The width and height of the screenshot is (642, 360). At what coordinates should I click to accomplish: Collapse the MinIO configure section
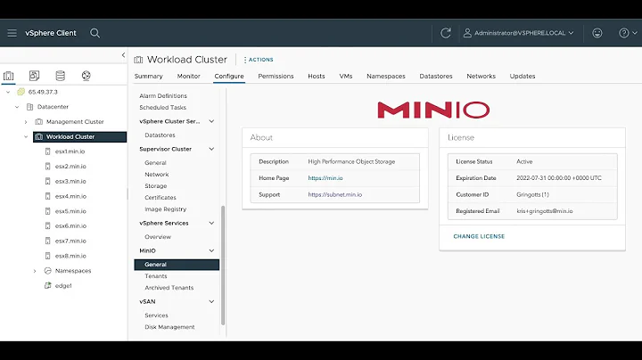click(211, 250)
